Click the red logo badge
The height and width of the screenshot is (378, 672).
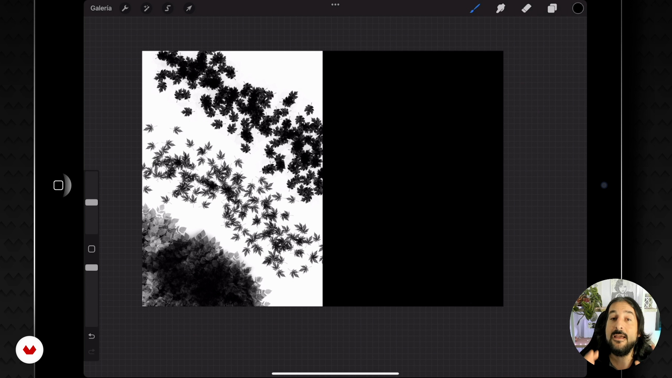[x=29, y=350]
